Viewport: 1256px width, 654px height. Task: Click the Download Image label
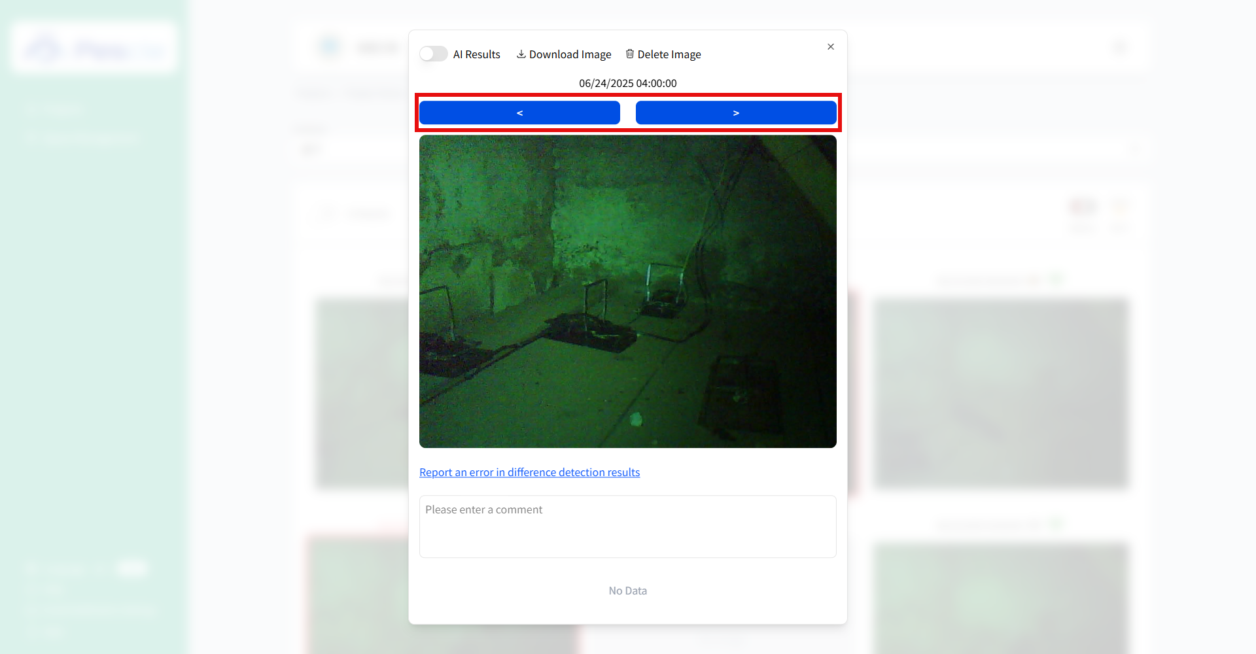point(570,54)
